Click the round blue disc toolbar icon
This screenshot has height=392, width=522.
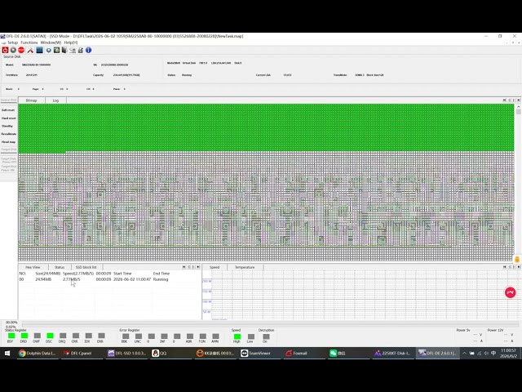(x=49, y=50)
